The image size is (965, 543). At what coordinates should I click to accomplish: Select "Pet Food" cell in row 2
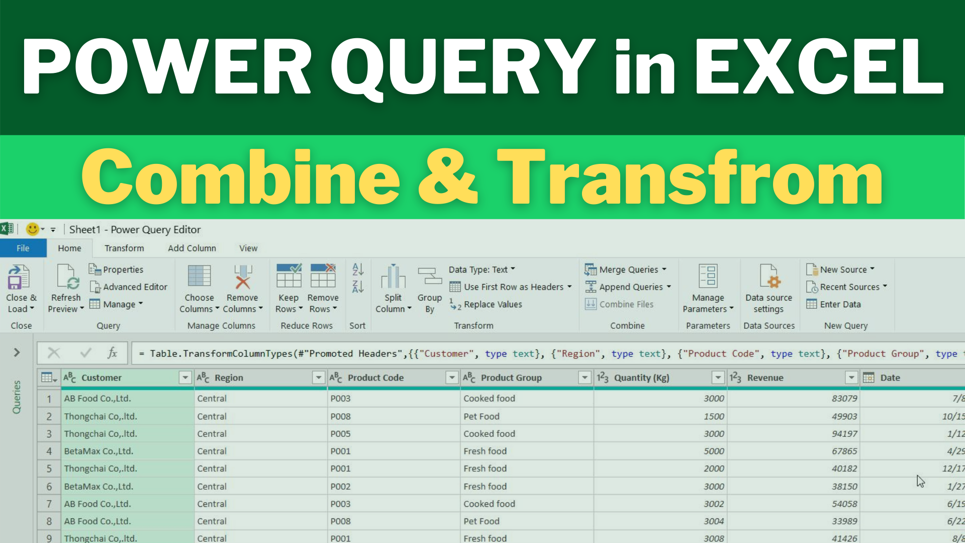[527, 416]
